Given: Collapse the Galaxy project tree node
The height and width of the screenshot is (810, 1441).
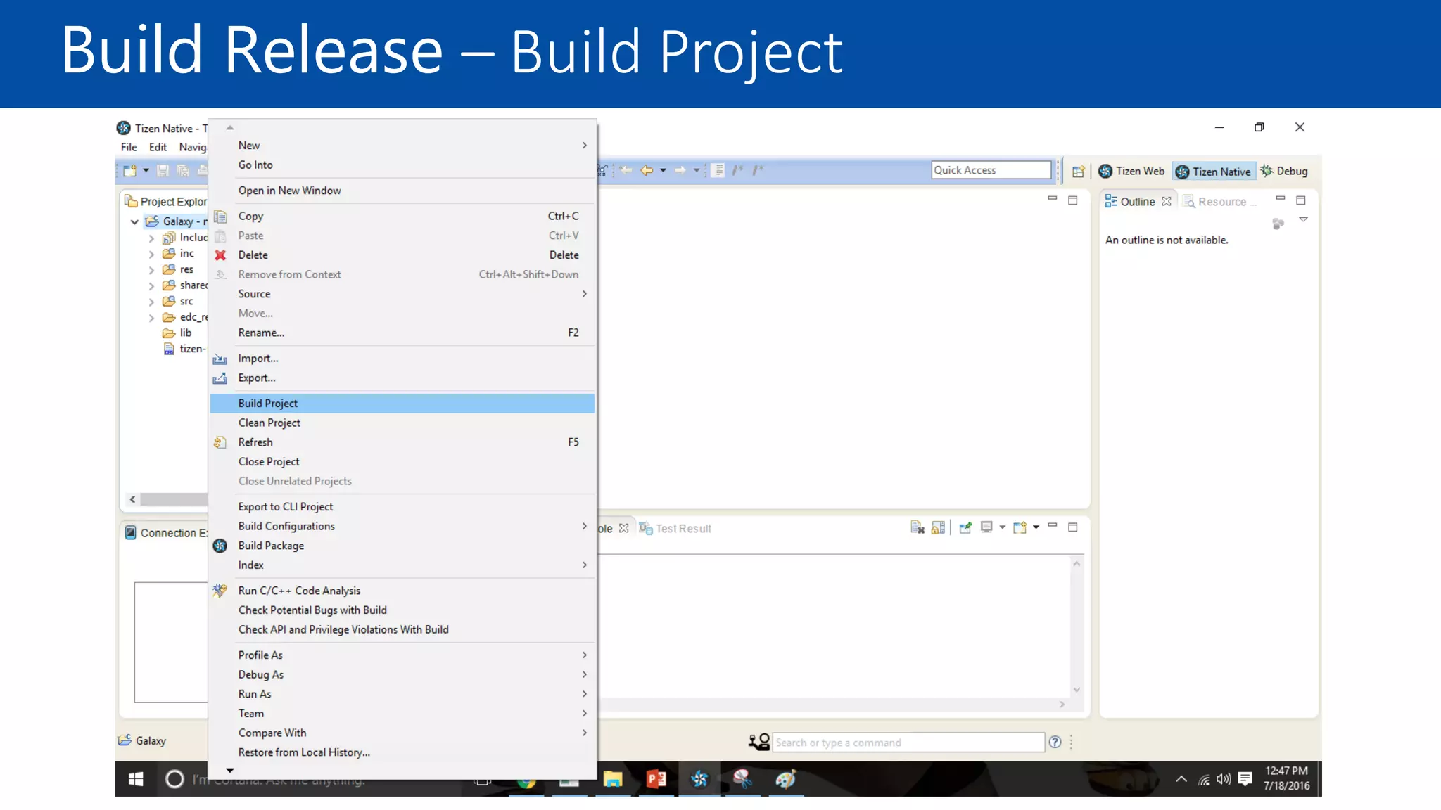Looking at the screenshot, I should pyautogui.click(x=134, y=221).
